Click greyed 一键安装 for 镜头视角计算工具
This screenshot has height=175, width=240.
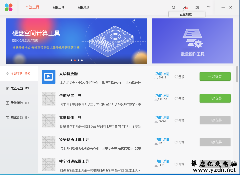click(x=215, y=142)
